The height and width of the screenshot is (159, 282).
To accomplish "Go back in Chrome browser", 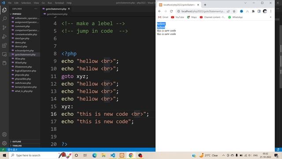I will click(x=160, y=11).
